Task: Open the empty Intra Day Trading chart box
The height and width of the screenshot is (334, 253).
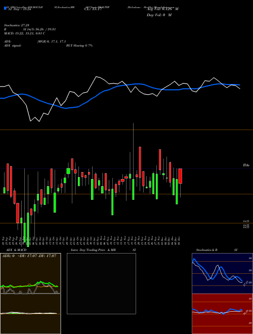Action: point(101,283)
